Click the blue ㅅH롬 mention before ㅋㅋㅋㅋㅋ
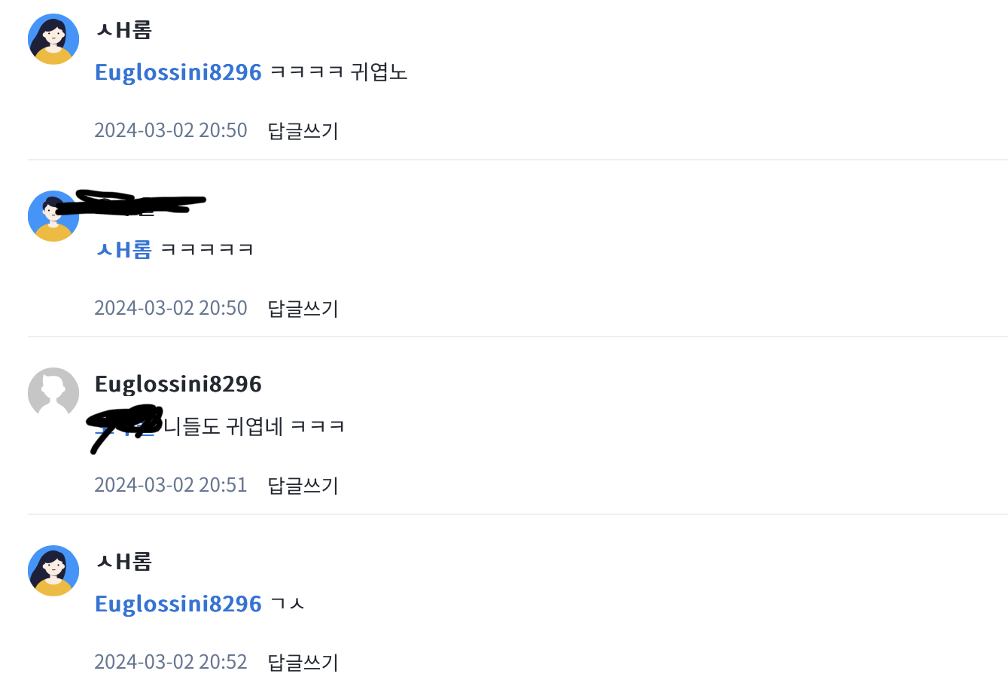This screenshot has height=686, width=1008. [x=124, y=249]
